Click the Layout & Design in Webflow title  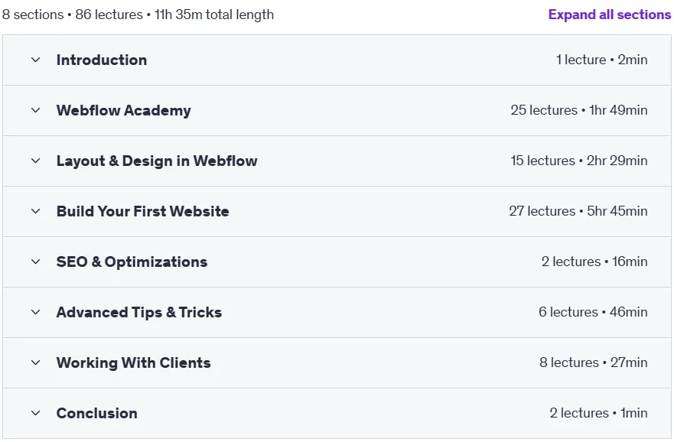157,161
